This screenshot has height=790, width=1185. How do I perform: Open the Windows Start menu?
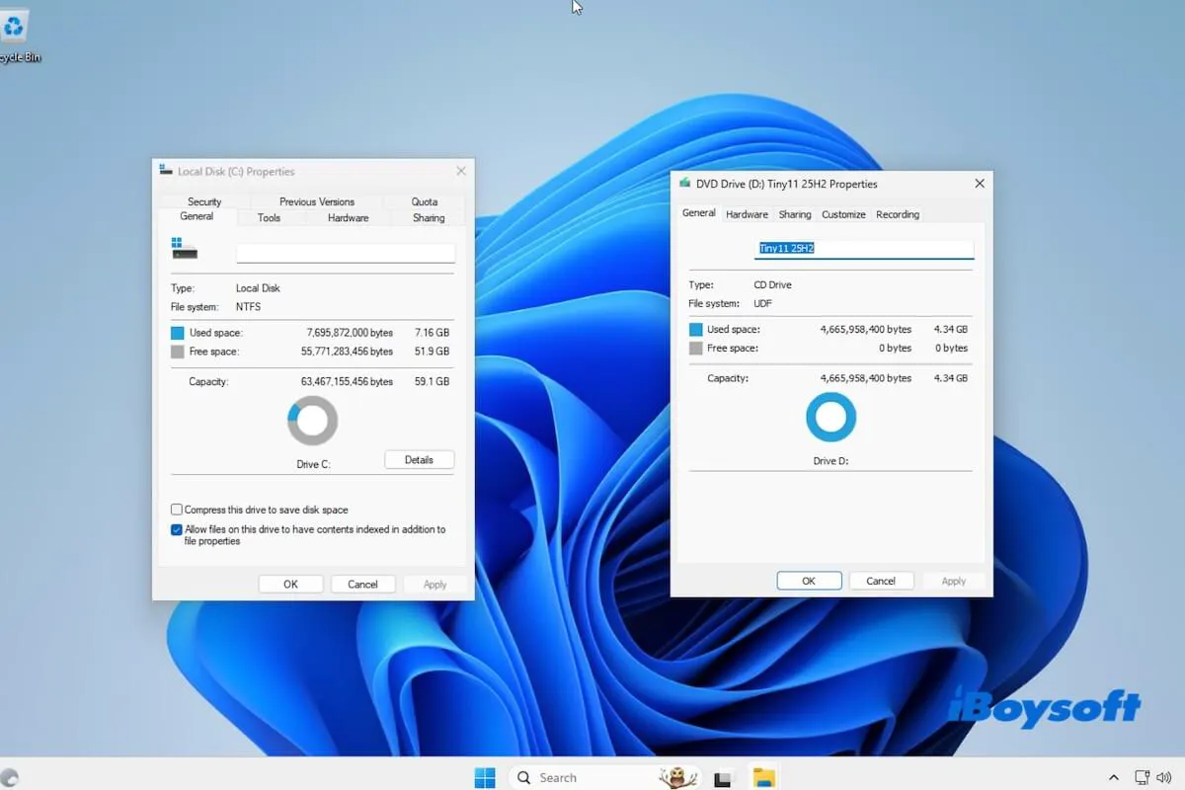(485, 777)
